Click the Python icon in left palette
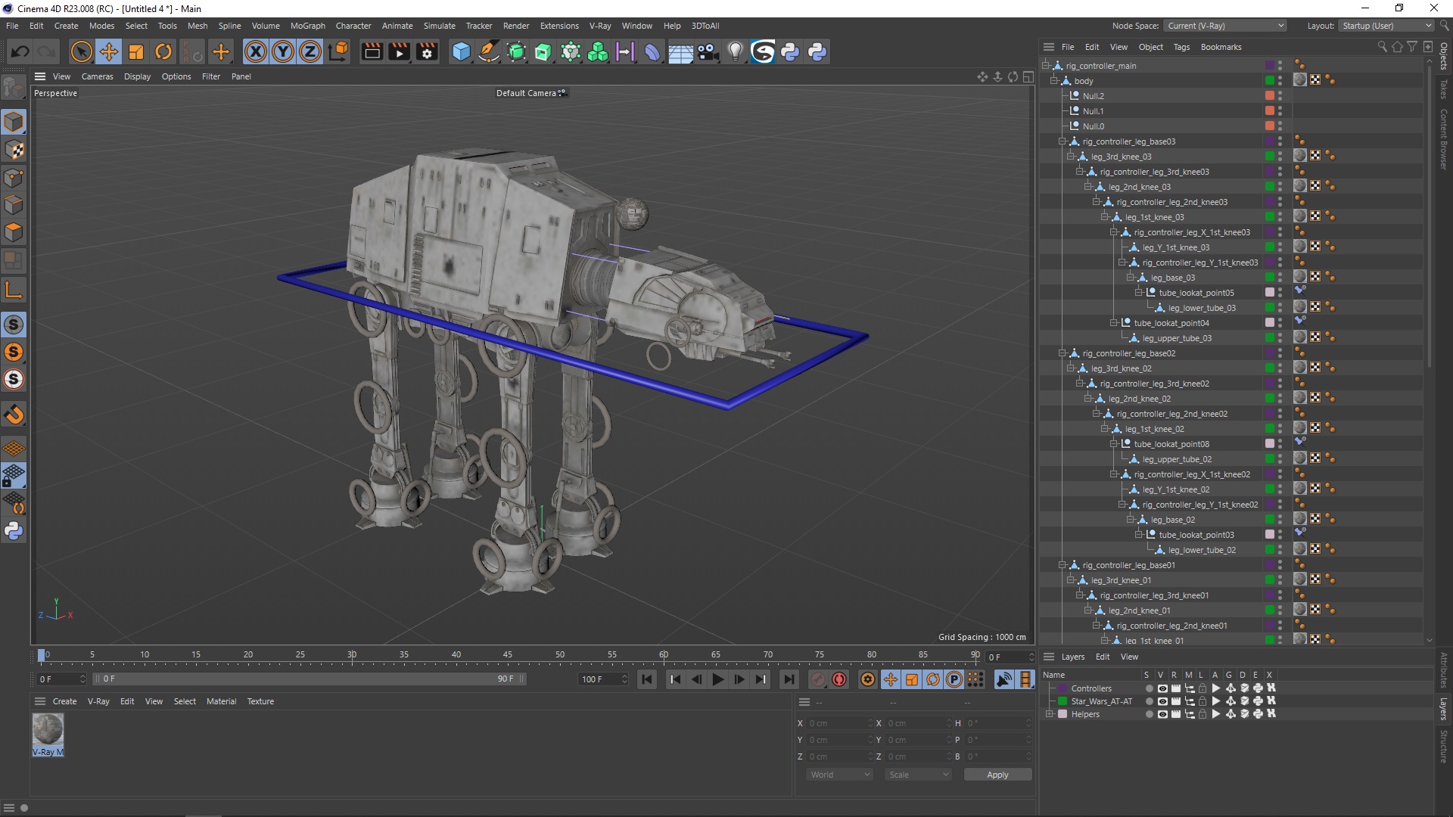1453x817 pixels. [14, 531]
